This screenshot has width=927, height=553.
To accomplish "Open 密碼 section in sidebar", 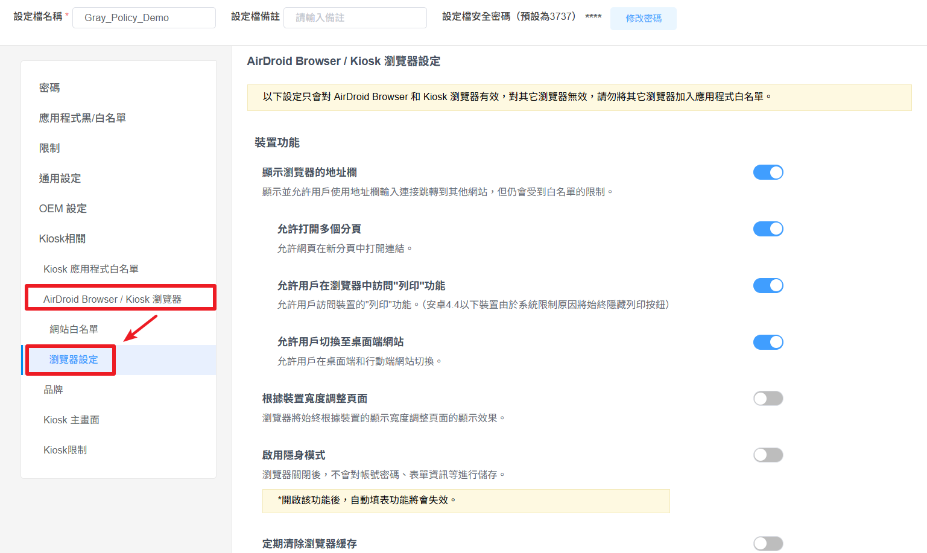I will pyautogui.click(x=49, y=88).
